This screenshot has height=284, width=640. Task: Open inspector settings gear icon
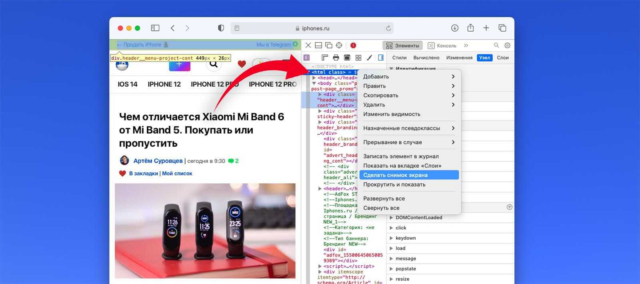tap(507, 46)
